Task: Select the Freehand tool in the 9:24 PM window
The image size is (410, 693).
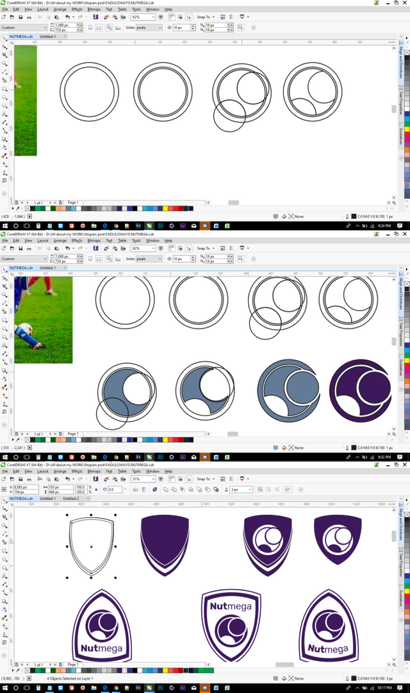Action: pyautogui.click(x=4, y=72)
